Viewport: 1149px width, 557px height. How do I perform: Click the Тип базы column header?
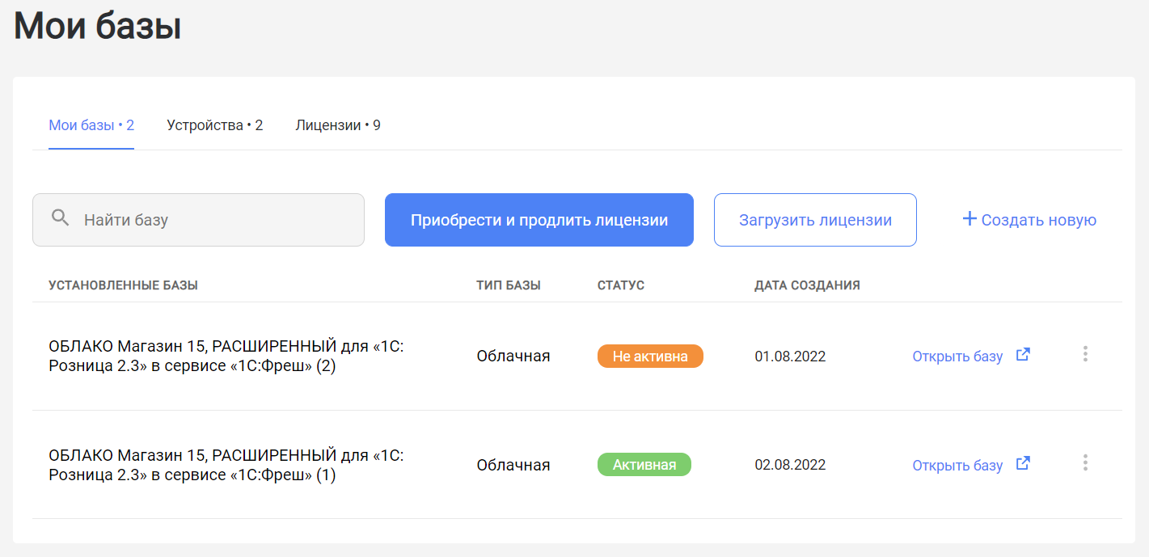[x=509, y=285]
